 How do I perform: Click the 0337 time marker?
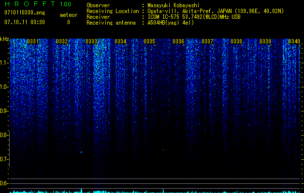pyautogui.click(x=207, y=41)
